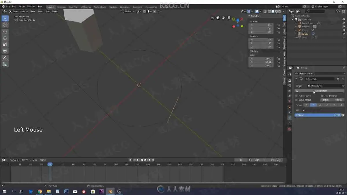Open the File menu
Screen dimensions: 347x195
(8, 6)
